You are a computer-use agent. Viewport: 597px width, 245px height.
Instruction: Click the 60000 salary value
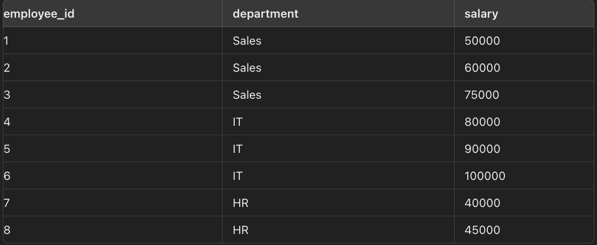(x=482, y=68)
